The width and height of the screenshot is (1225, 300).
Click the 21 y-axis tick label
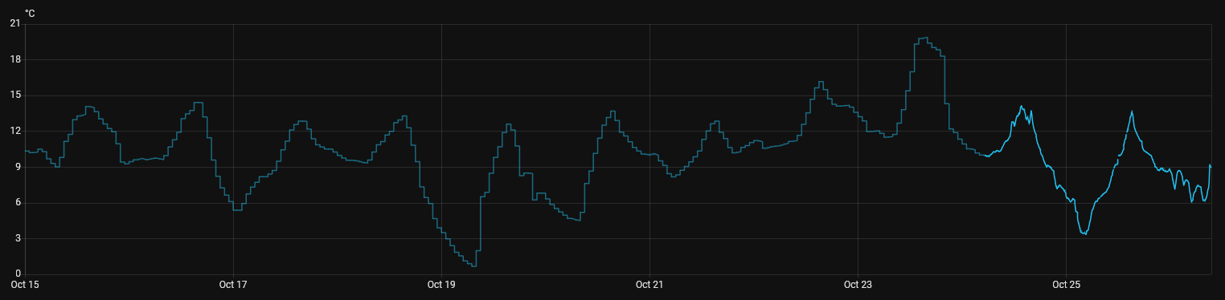tap(15, 24)
